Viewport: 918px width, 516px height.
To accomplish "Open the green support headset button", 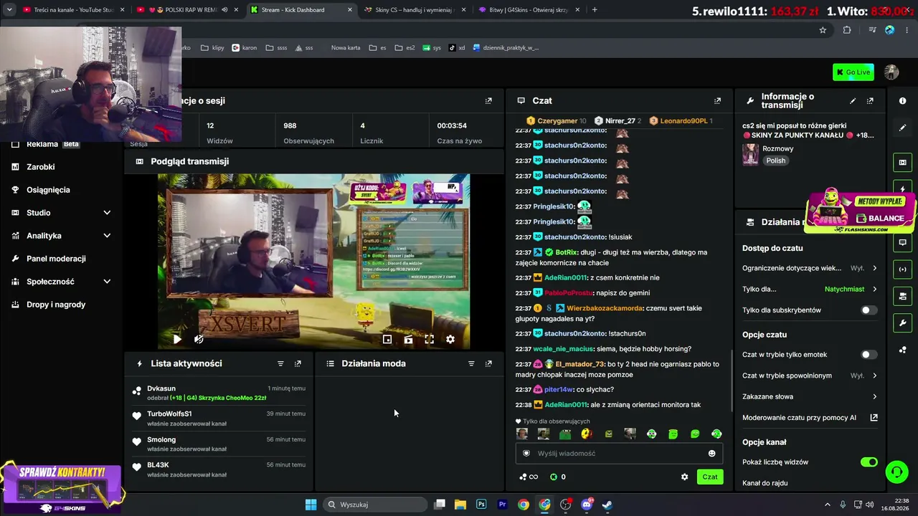I will click(x=896, y=472).
